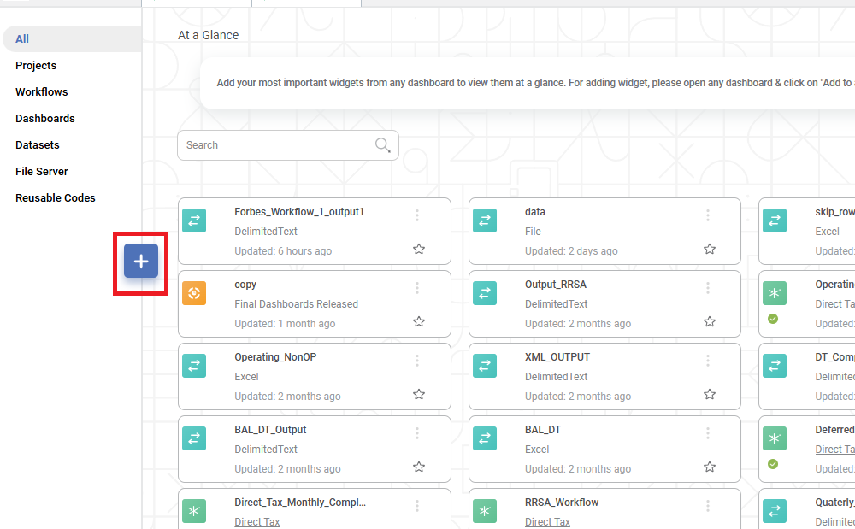
Task: Go to Reusable Codes section
Action: [56, 197]
